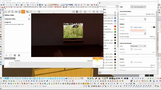This screenshot has width=161, height=90.
Task: Click the Enscape link/sync views icon next to Home
Action: pyautogui.click(x=9, y=12)
